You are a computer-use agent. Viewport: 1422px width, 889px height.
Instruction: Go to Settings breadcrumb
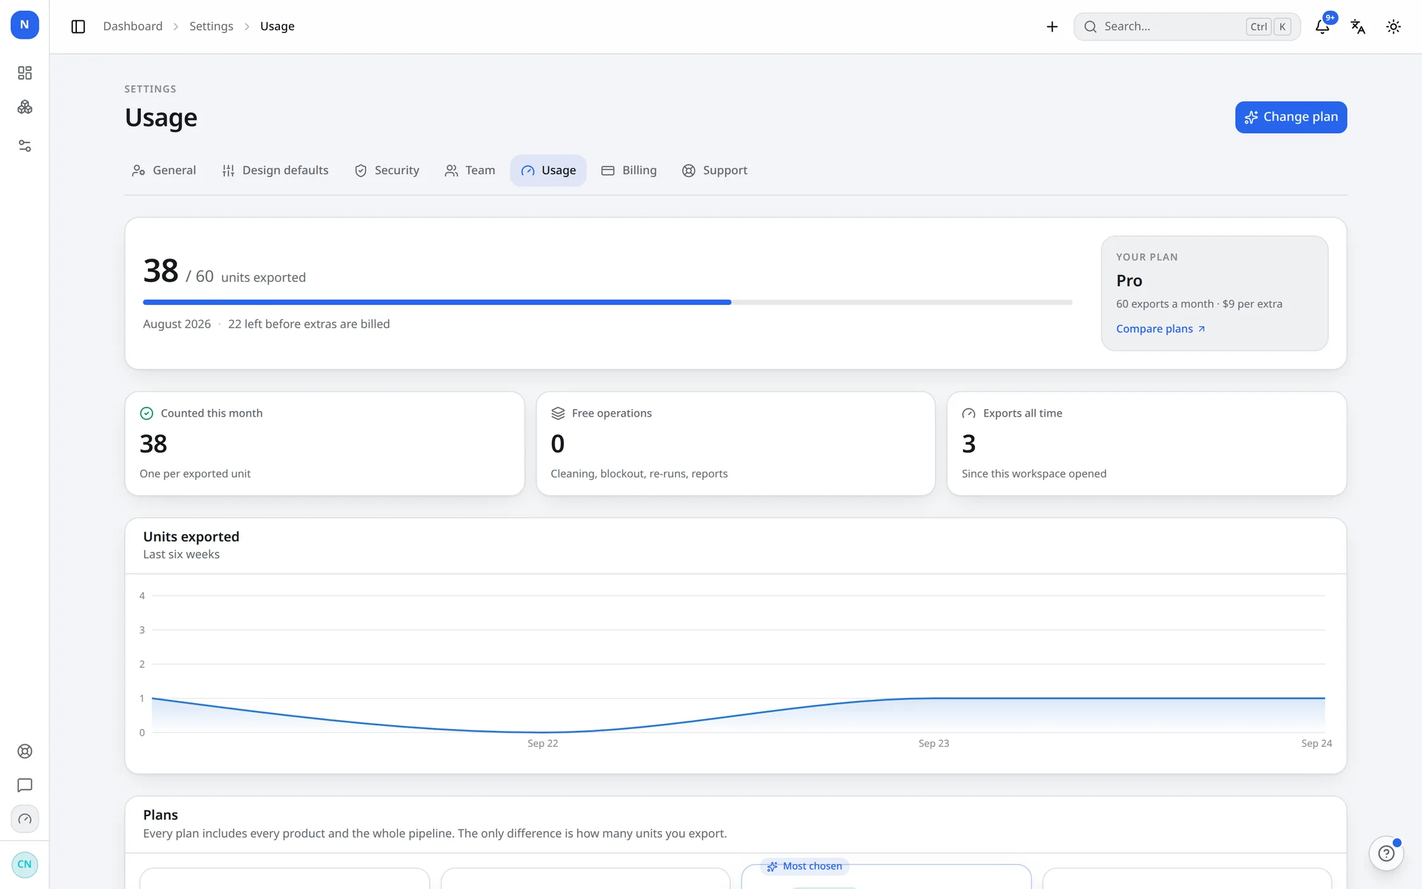coord(211,27)
